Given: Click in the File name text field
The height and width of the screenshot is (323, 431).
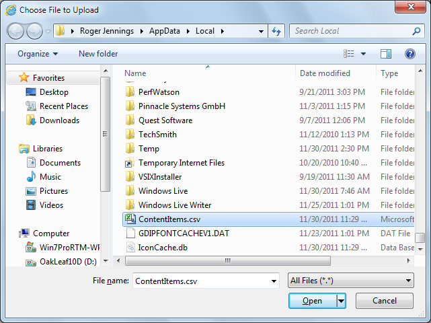Looking at the screenshot, I should (201, 281).
